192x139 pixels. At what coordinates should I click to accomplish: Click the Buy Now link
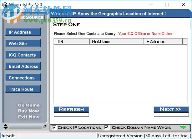(29, 111)
